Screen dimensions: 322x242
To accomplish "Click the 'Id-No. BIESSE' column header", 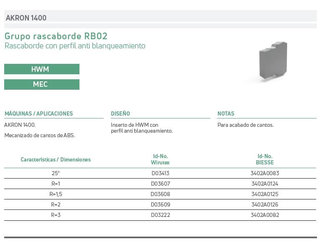I will tap(265, 159).
